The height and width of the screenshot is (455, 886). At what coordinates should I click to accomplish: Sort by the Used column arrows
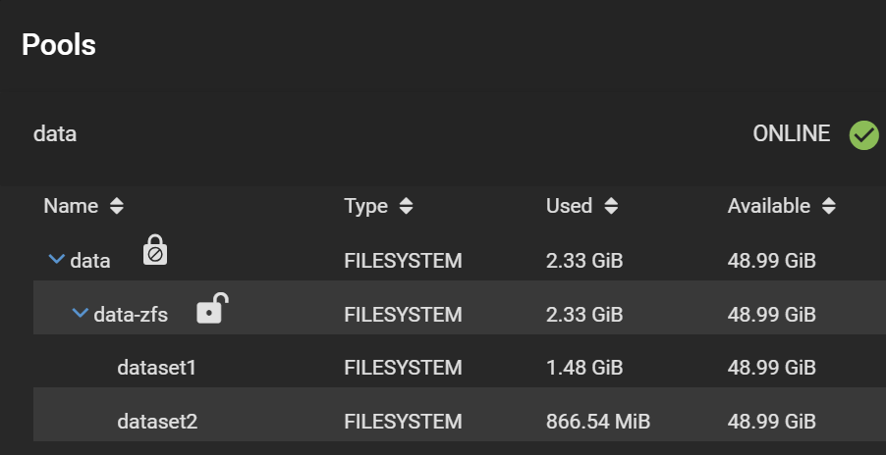[x=611, y=206]
